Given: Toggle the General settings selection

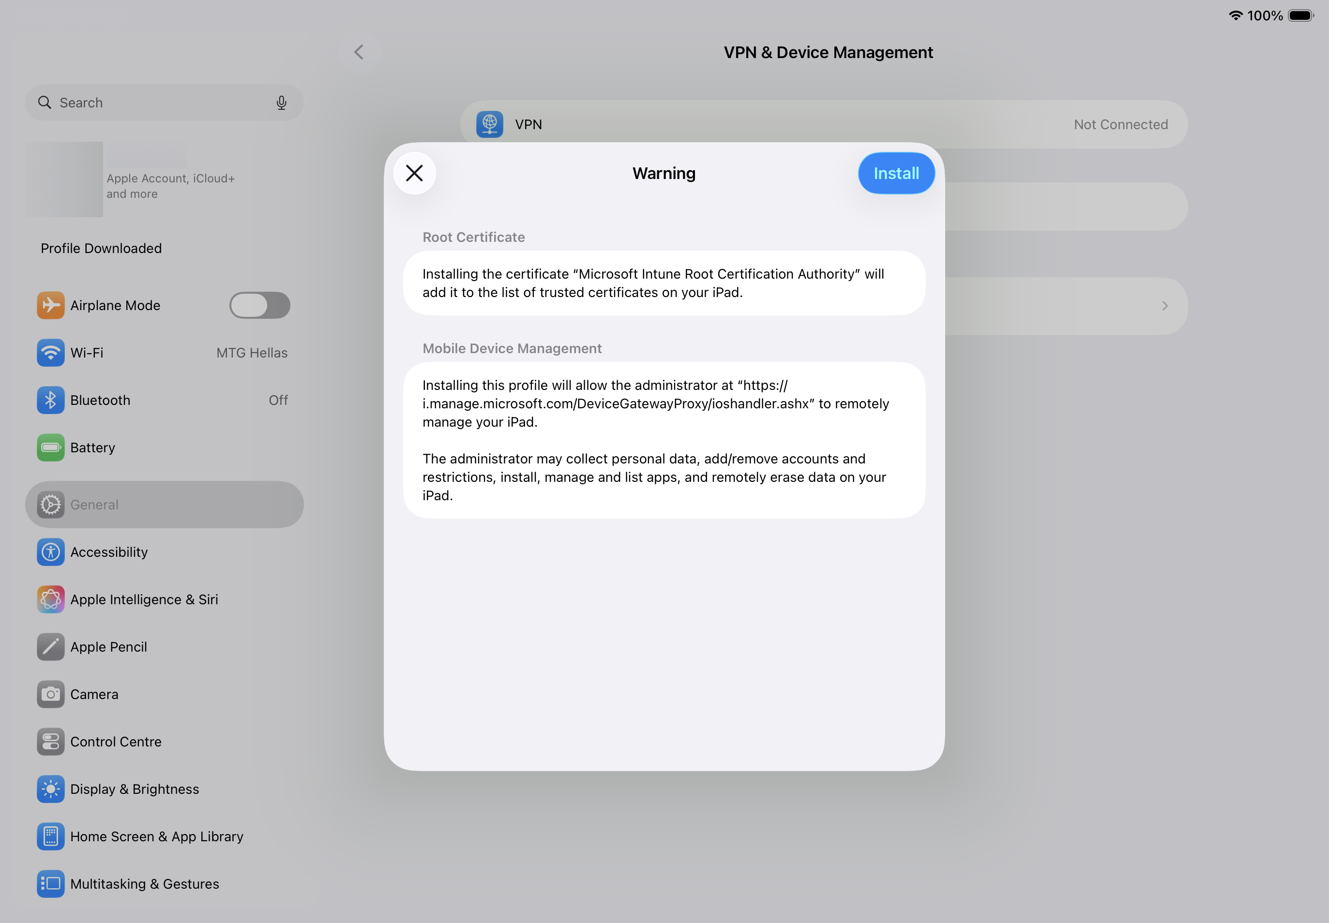Looking at the screenshot, I should pyautogui.click(x=164, y=504).
